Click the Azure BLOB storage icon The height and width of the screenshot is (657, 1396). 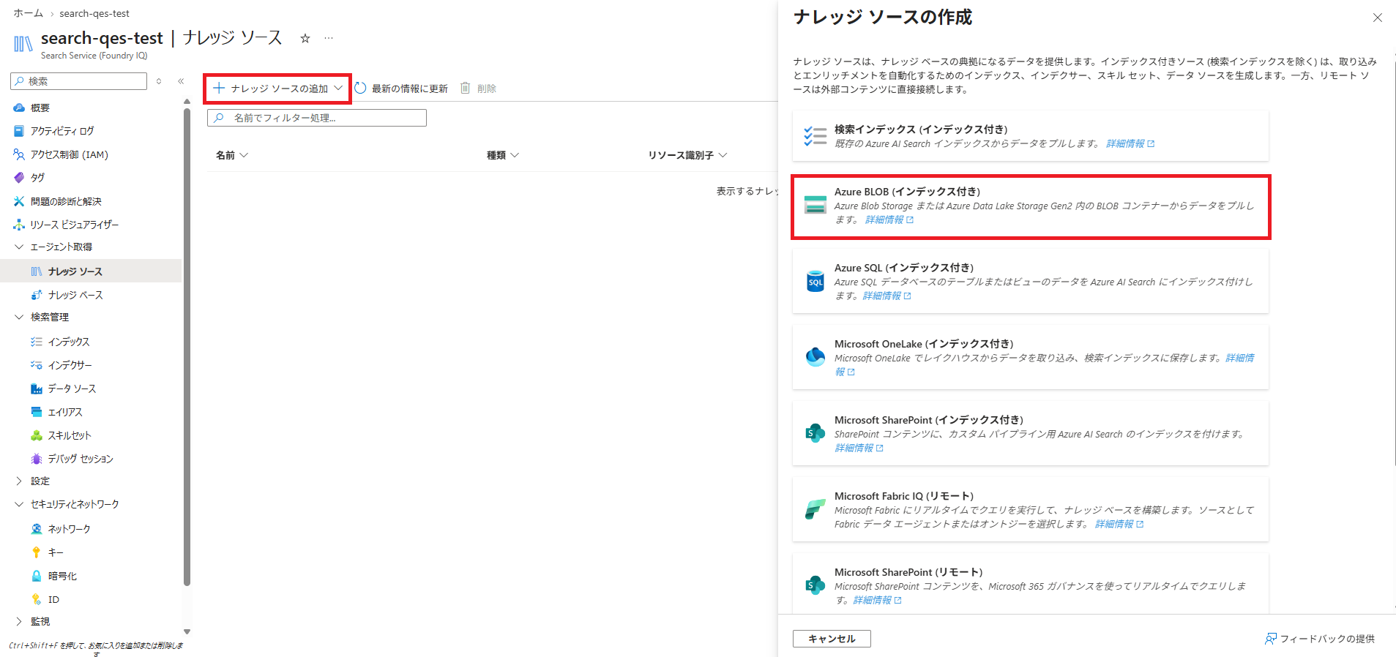[x=815, y=205]
